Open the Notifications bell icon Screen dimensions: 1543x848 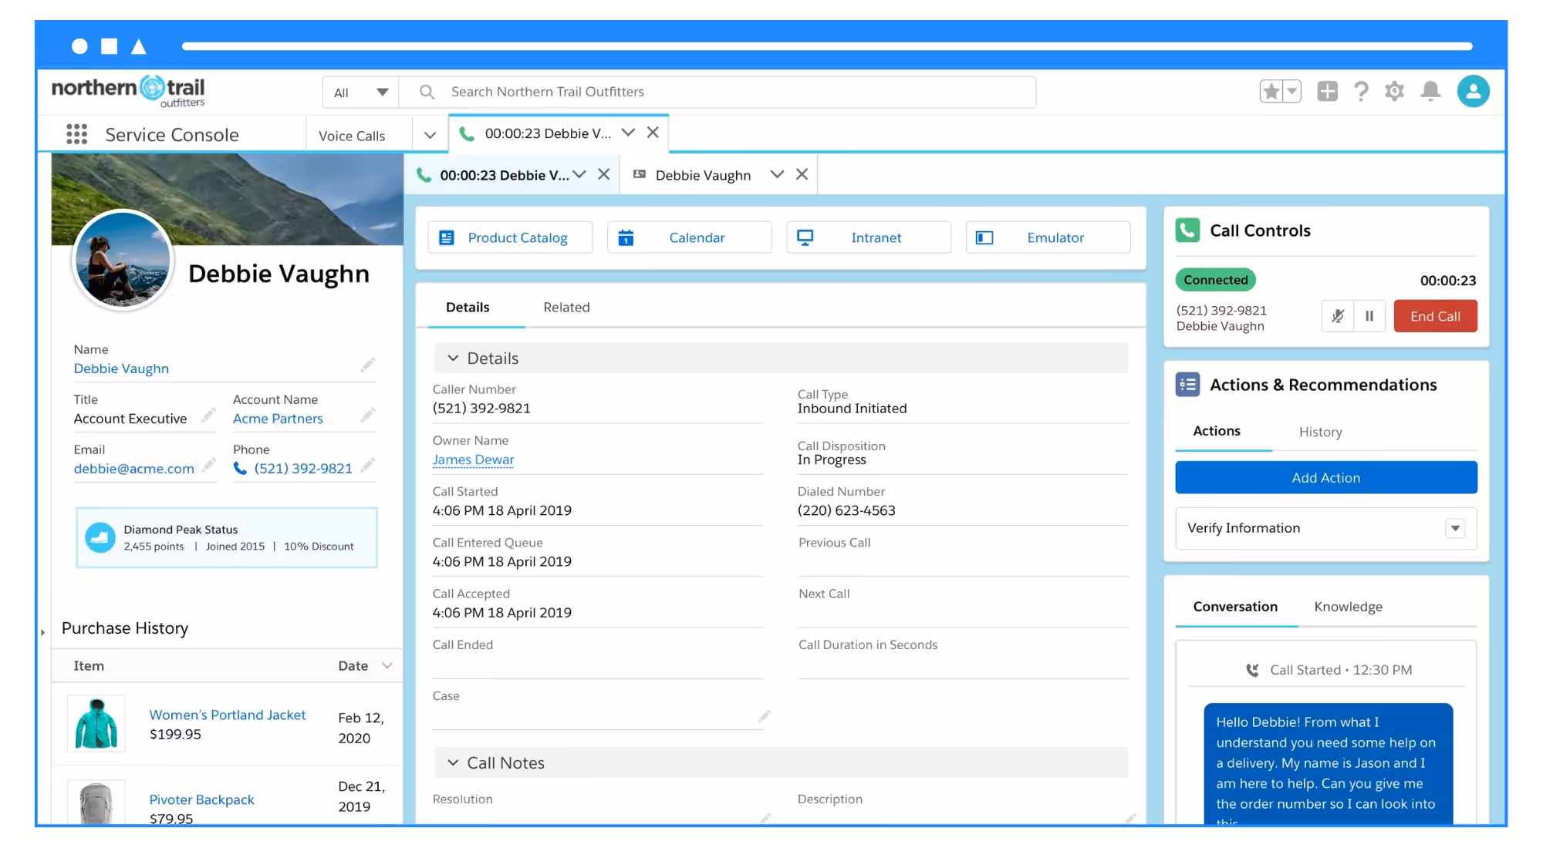[1430, 92]
